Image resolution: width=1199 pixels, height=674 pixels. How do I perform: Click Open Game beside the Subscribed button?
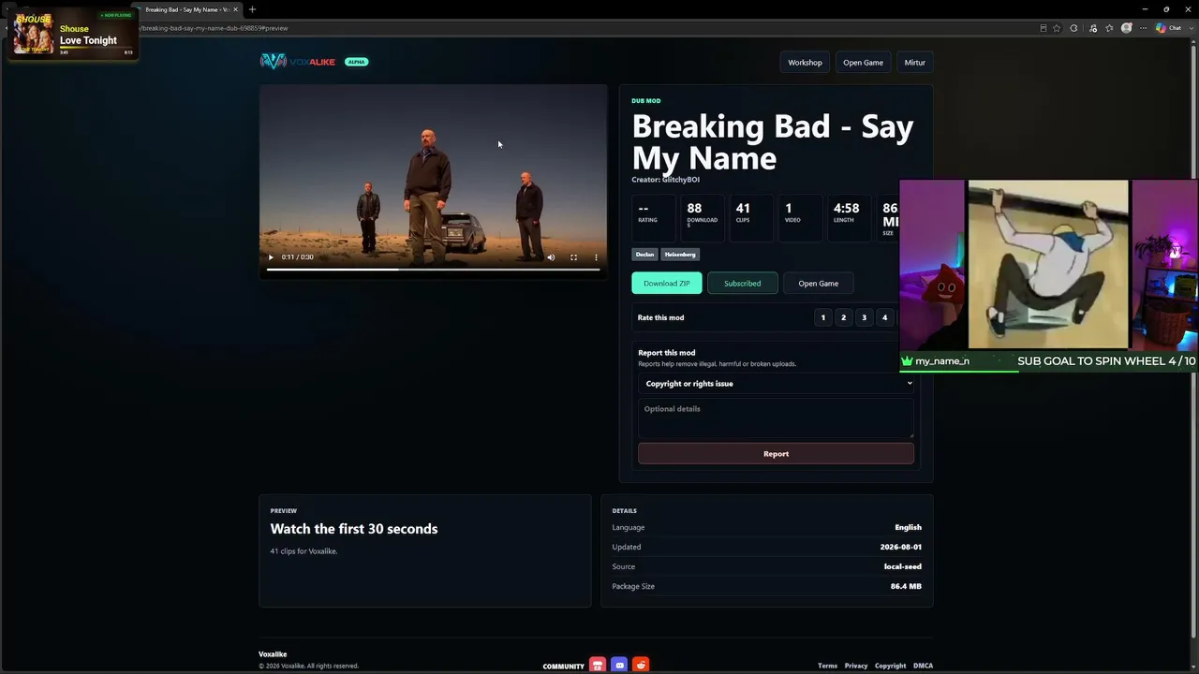point(818,284)
